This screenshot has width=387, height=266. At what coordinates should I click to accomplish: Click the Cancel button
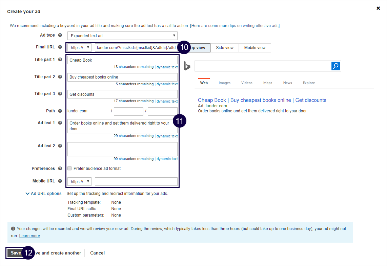click(97, 253)
